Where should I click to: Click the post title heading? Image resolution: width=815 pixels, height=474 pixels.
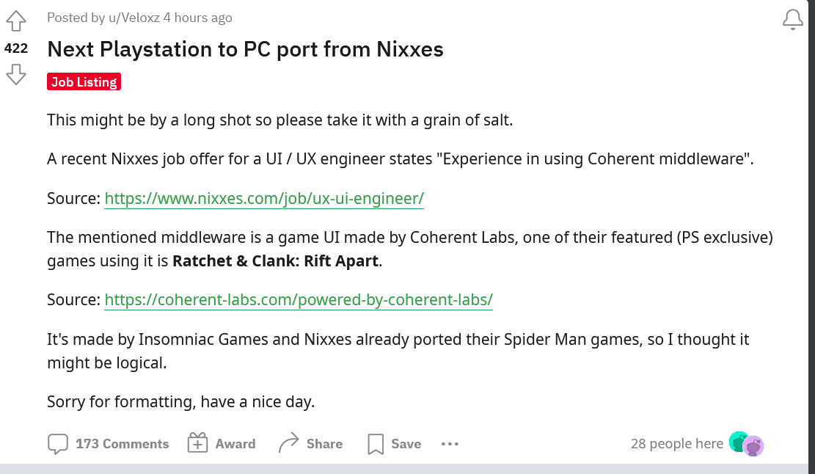coord(245,49)
